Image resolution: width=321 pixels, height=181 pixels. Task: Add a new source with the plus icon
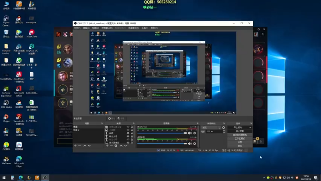click(107, 146)
